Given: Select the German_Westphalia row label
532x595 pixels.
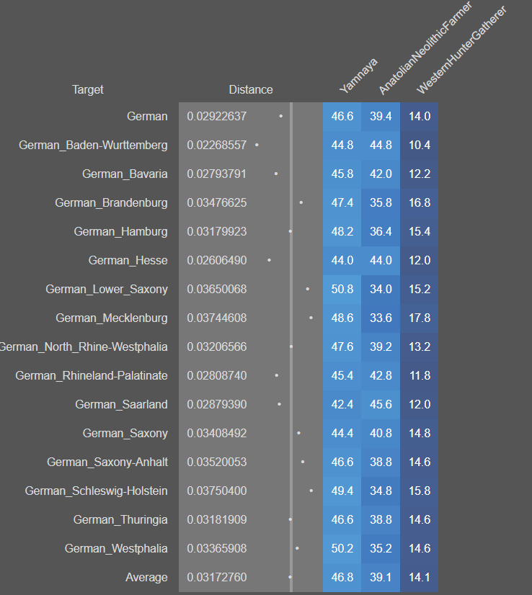Looking at the screenshot, I should (x=116, y=549).
